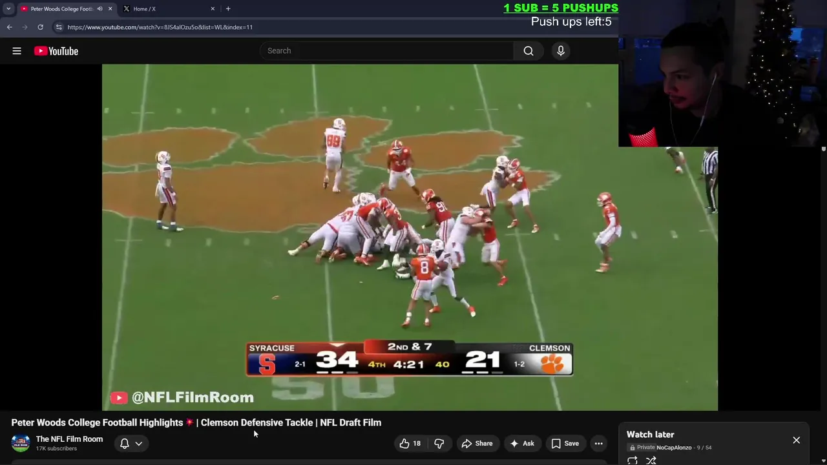The image size is (827, 465).
Task: Open the Watch later playlist title
Action: coord(650,435)
